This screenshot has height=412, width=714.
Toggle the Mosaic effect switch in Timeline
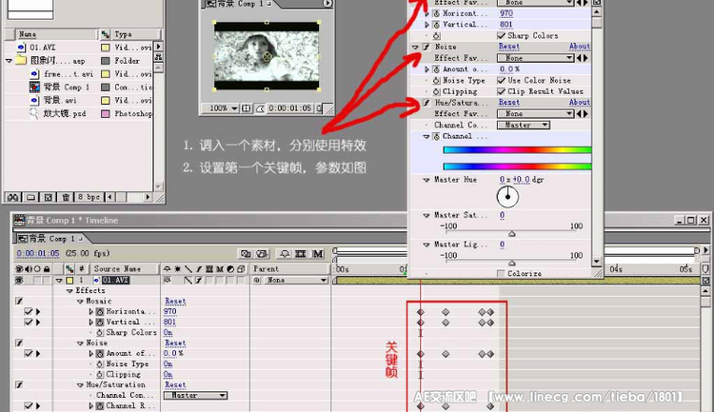[x=19, y=301]
